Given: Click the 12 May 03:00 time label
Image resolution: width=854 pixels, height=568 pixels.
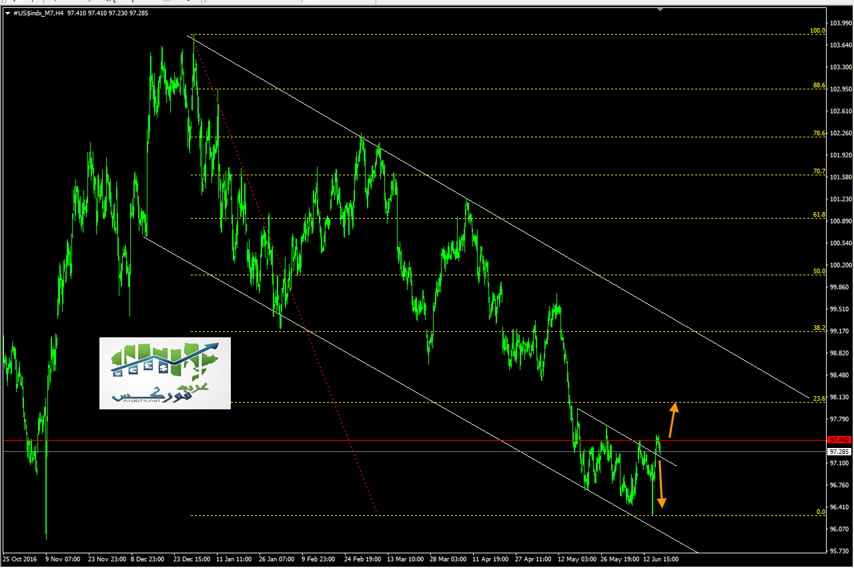Looking at the screenshot, I should click(x=576, y=560).
